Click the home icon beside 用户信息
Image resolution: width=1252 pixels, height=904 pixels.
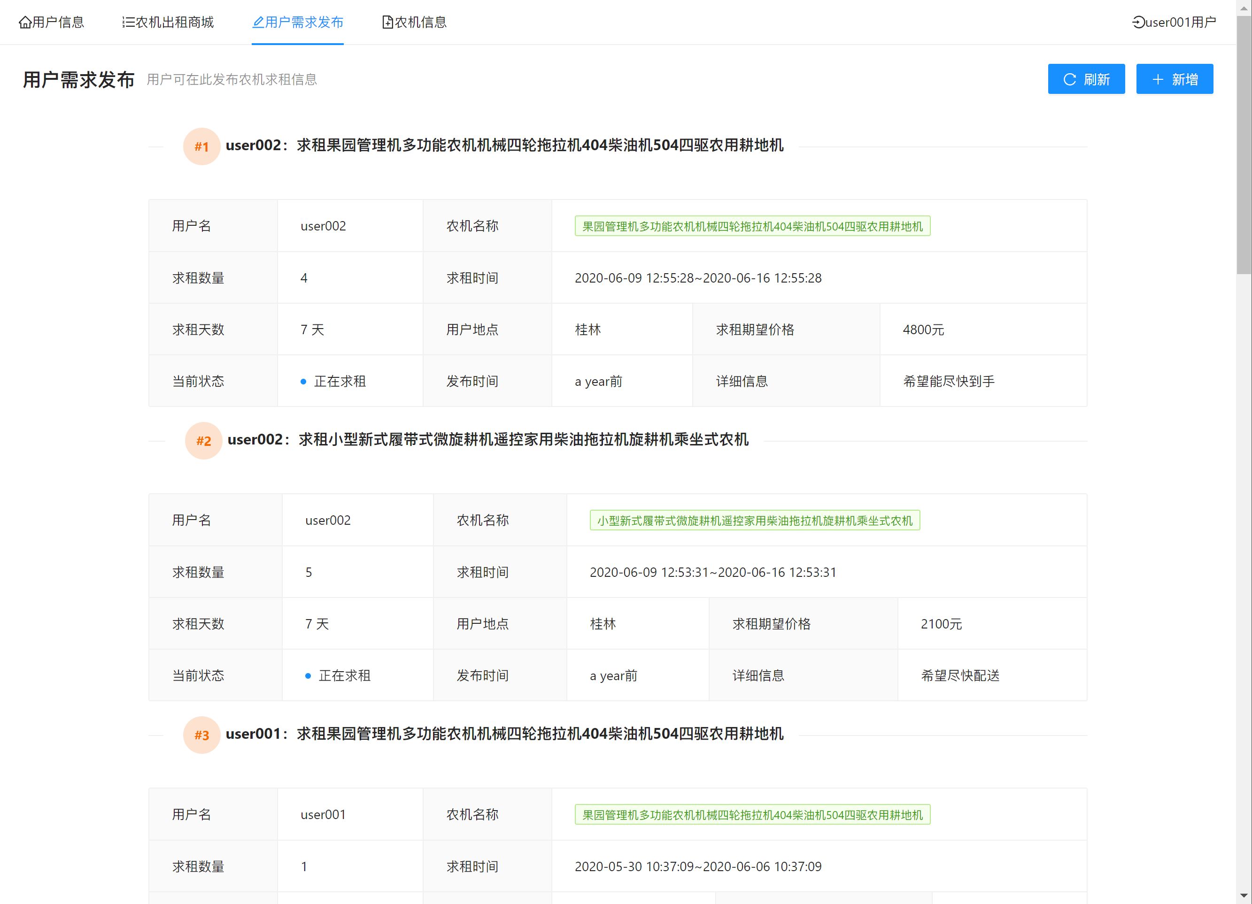(x=25, y=22)
